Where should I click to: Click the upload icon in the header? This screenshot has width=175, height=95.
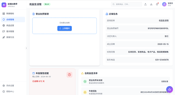145,4
